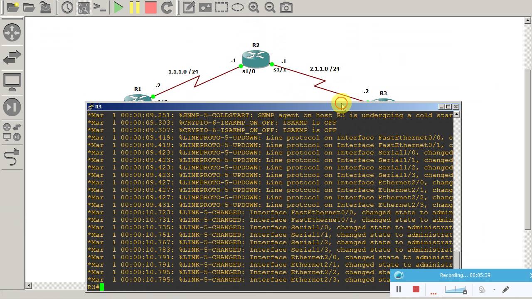Click the LINK-5-CHANGED line for Serial1/3

[x=270, y=250]
